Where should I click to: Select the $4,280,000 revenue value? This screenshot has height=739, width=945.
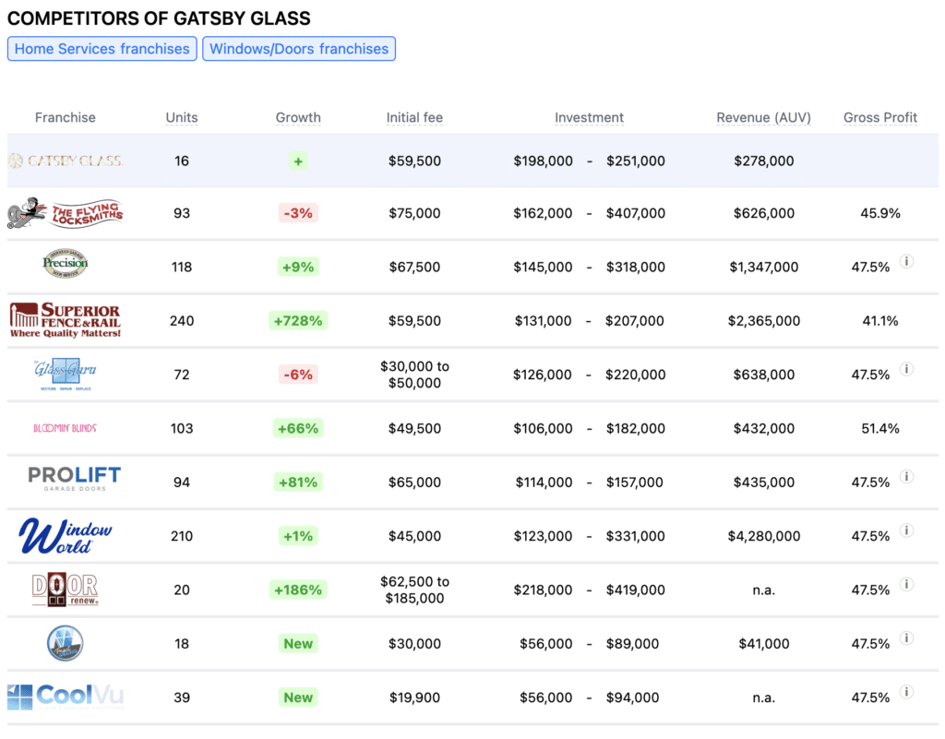pos(763,536)
